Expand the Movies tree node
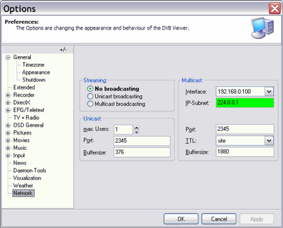Screen dimensions: 283x228 8,140
